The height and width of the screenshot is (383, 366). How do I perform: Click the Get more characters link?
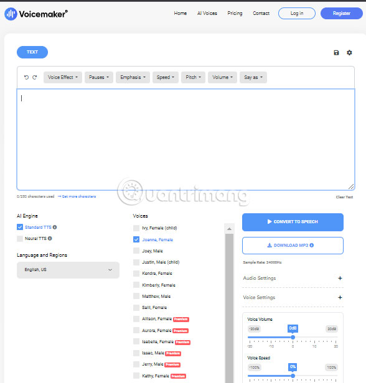point(77,196)
